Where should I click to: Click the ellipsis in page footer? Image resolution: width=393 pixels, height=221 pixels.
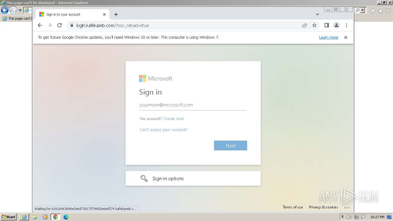click(x=347, y=207)
